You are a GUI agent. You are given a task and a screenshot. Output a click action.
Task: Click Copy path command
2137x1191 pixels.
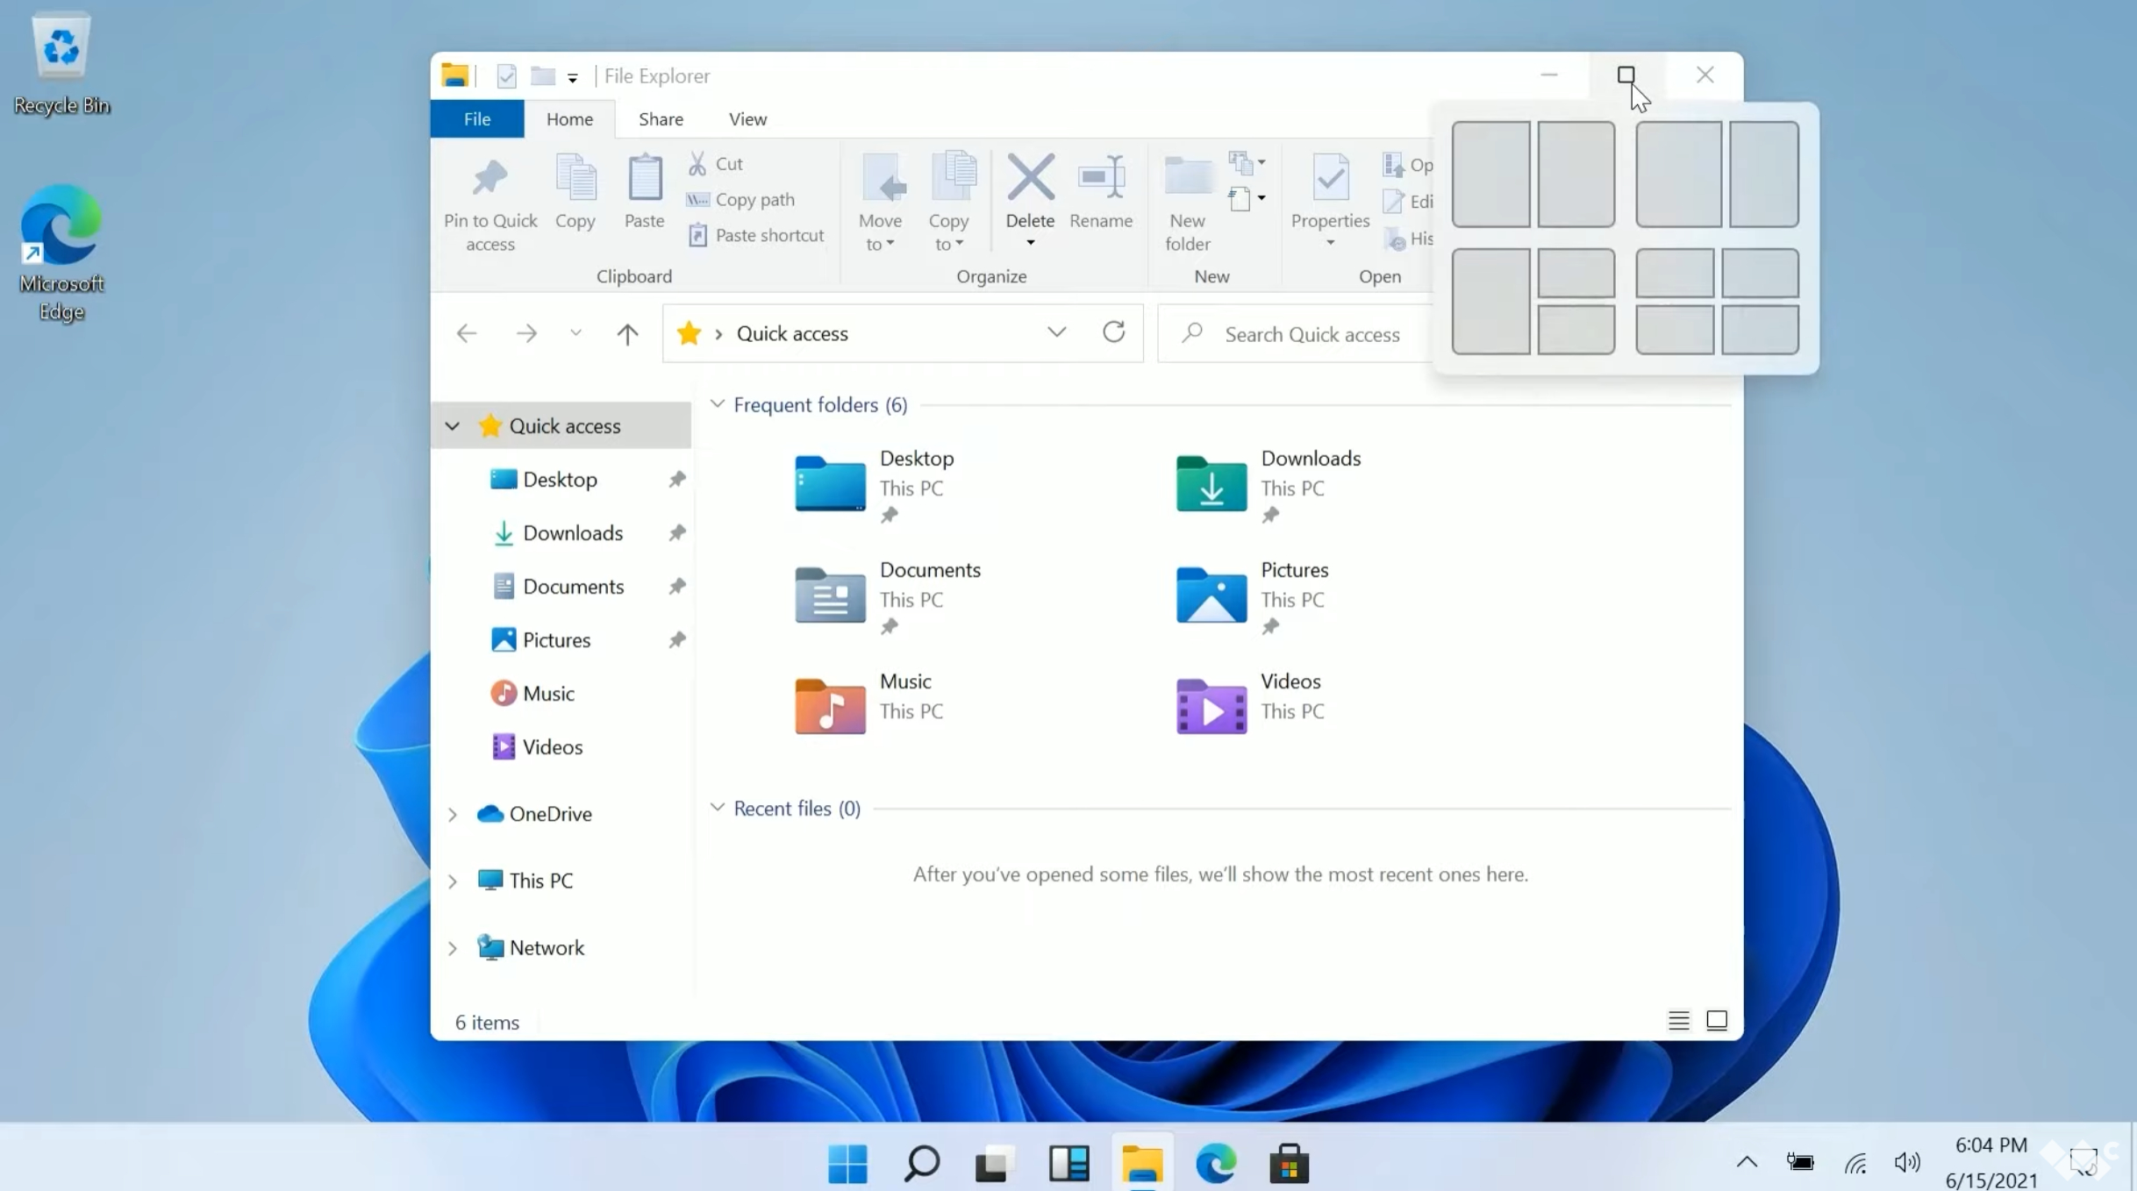pos(740,200)
